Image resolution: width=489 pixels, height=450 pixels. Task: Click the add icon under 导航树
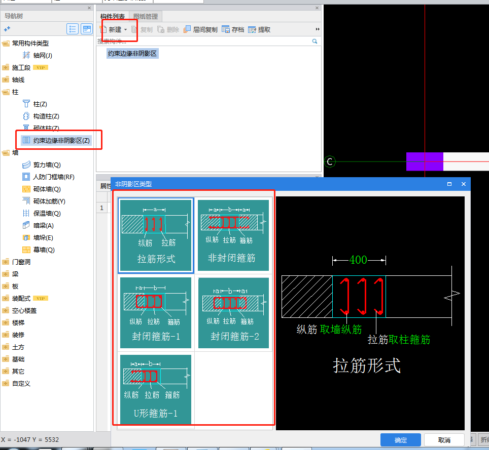tap(7, 29)
